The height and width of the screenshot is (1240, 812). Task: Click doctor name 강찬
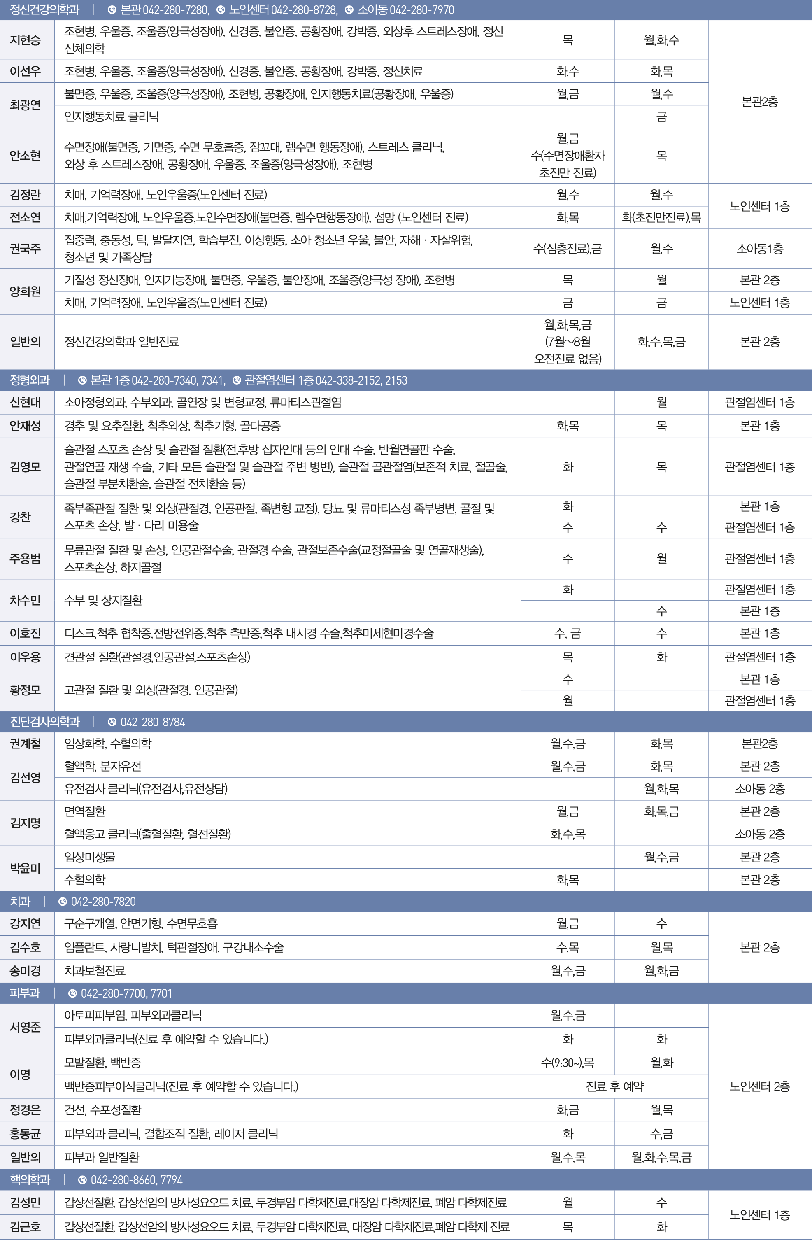[20, 517]
